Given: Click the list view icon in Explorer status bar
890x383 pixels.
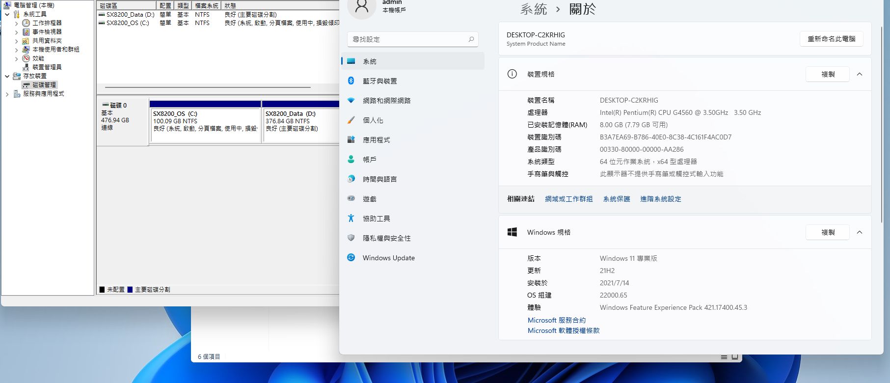Looking at the screenshot, I should 724,357.
